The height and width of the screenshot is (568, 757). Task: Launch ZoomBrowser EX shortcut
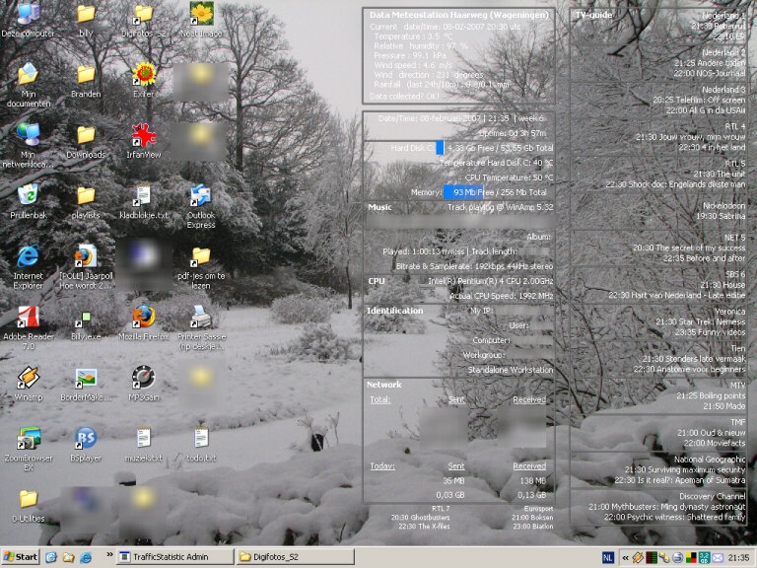pyautogui.click(x=28, y=437)
